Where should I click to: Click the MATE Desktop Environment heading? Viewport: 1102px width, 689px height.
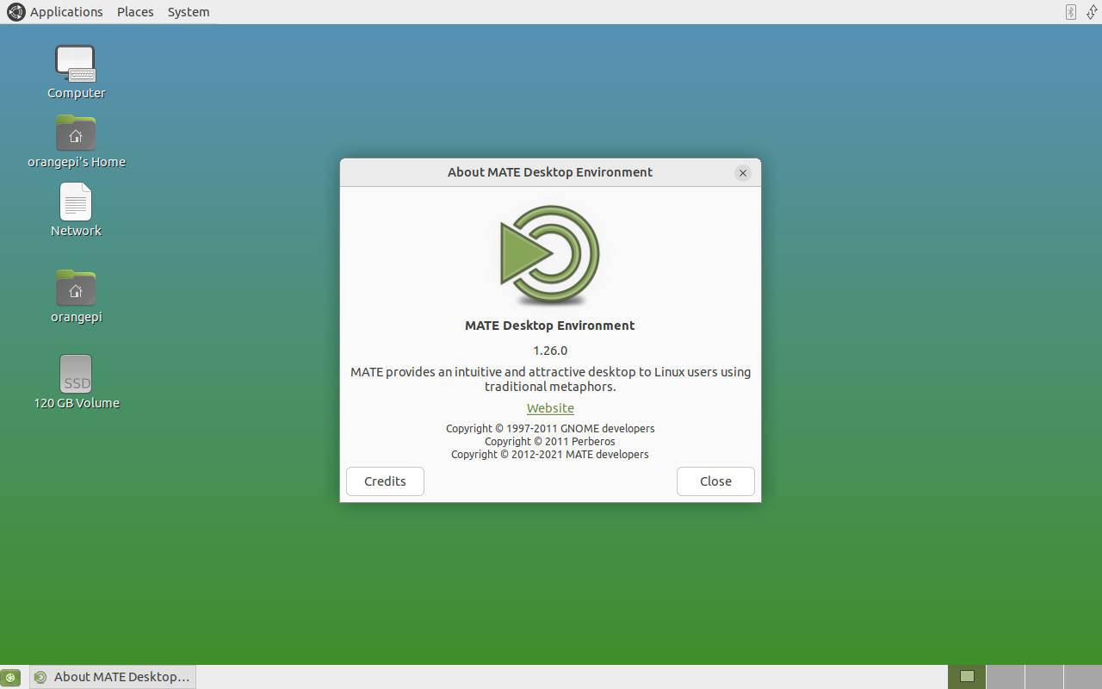[x=550, y=326]
